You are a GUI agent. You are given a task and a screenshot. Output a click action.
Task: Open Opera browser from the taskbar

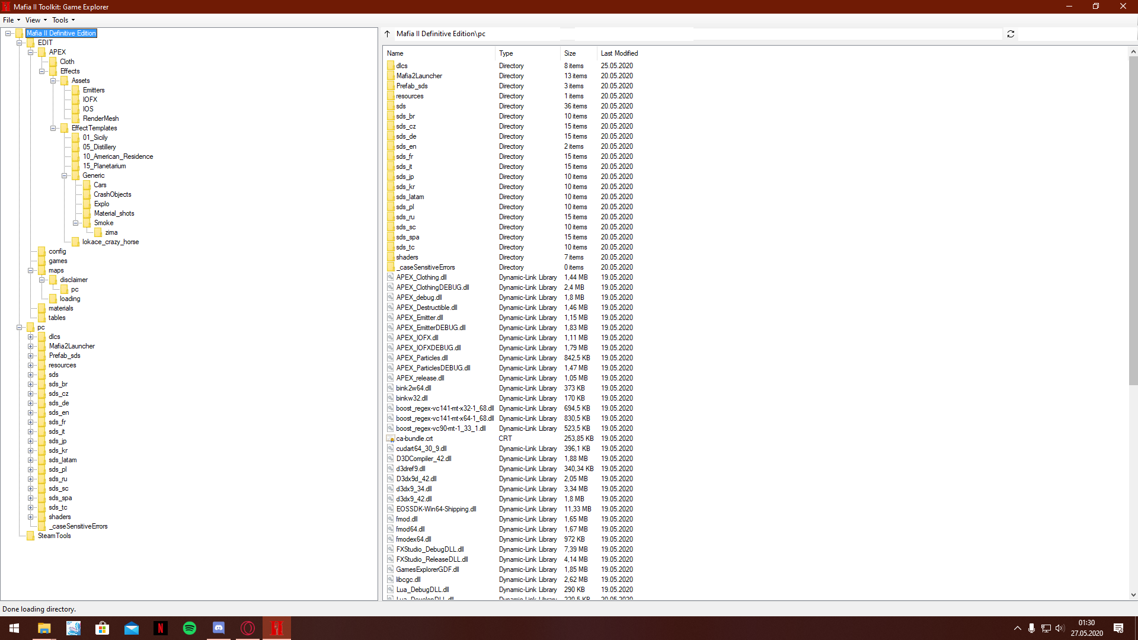click(x=248, y=628)
